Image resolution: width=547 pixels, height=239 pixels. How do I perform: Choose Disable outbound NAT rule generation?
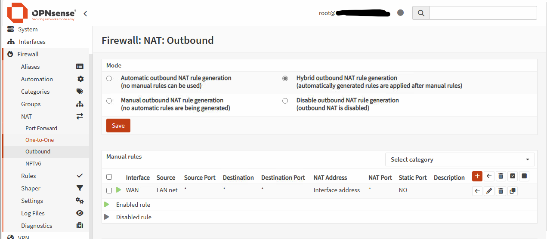click(285, 101)
